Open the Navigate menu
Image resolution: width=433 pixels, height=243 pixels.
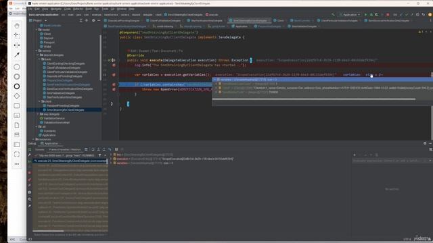(x=55, y=9)
